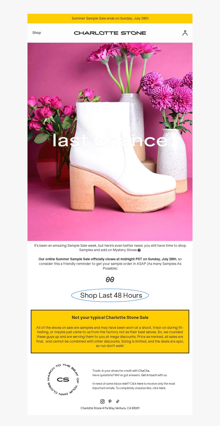Open the Pinterest icon link
220x426 pixels.
pyautogui.click(x=110, y=401)
